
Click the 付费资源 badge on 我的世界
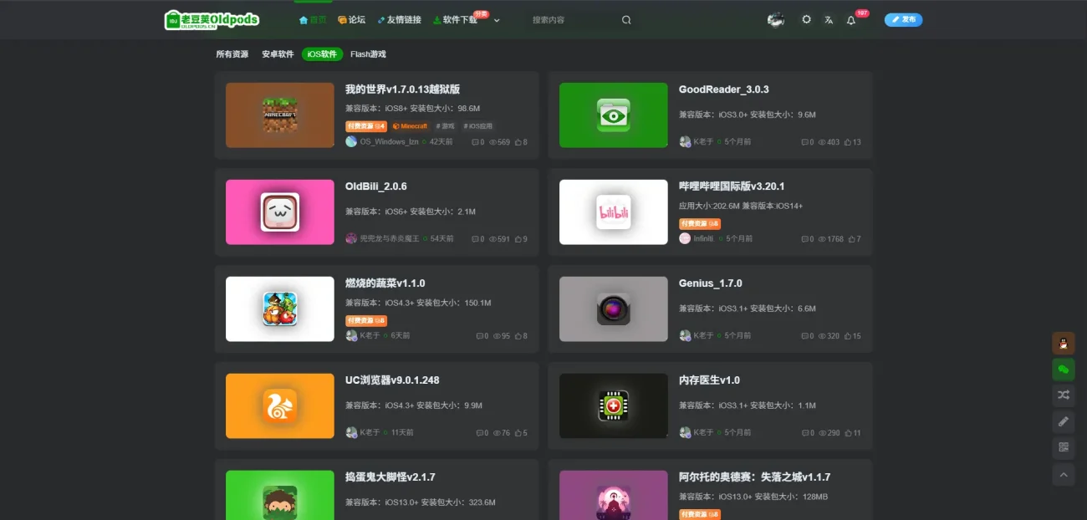366,126
